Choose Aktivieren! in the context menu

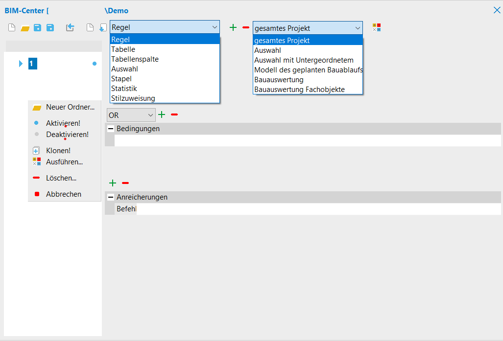(x=63, y=123)
